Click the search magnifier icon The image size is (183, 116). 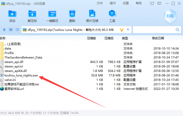pyautogui.click(x=178, y=30)
